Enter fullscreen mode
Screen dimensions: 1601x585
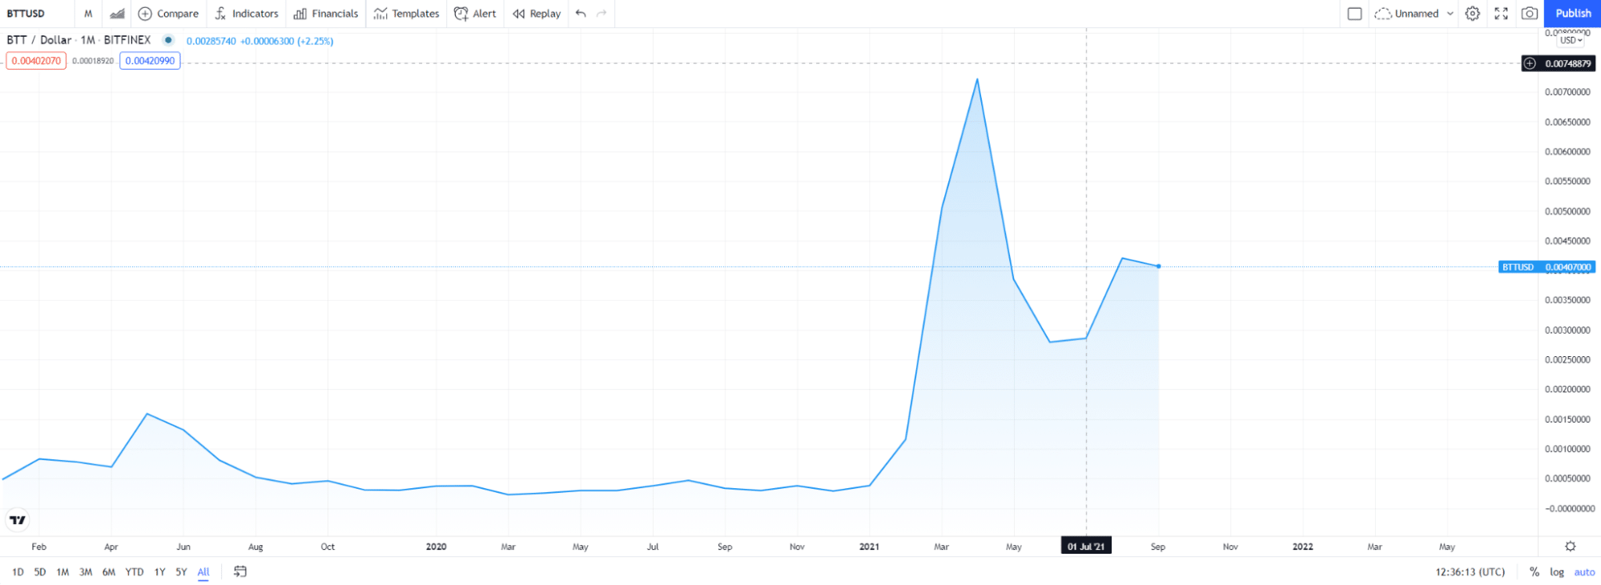point(1501,14)
